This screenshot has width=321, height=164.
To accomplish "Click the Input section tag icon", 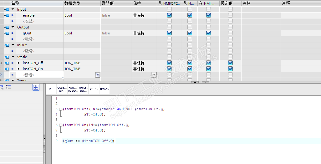I will pos(7,10).
